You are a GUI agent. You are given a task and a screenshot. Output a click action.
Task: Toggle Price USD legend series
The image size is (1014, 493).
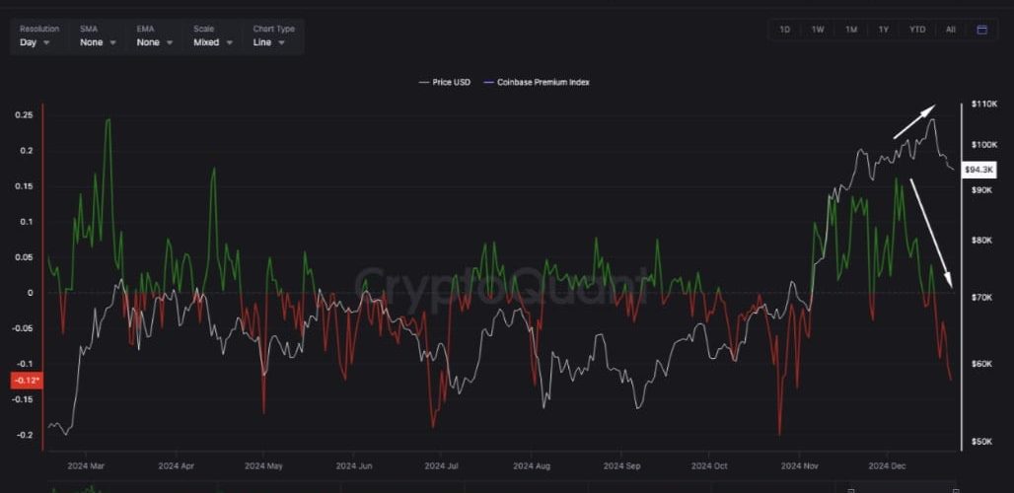pos(446,82)
